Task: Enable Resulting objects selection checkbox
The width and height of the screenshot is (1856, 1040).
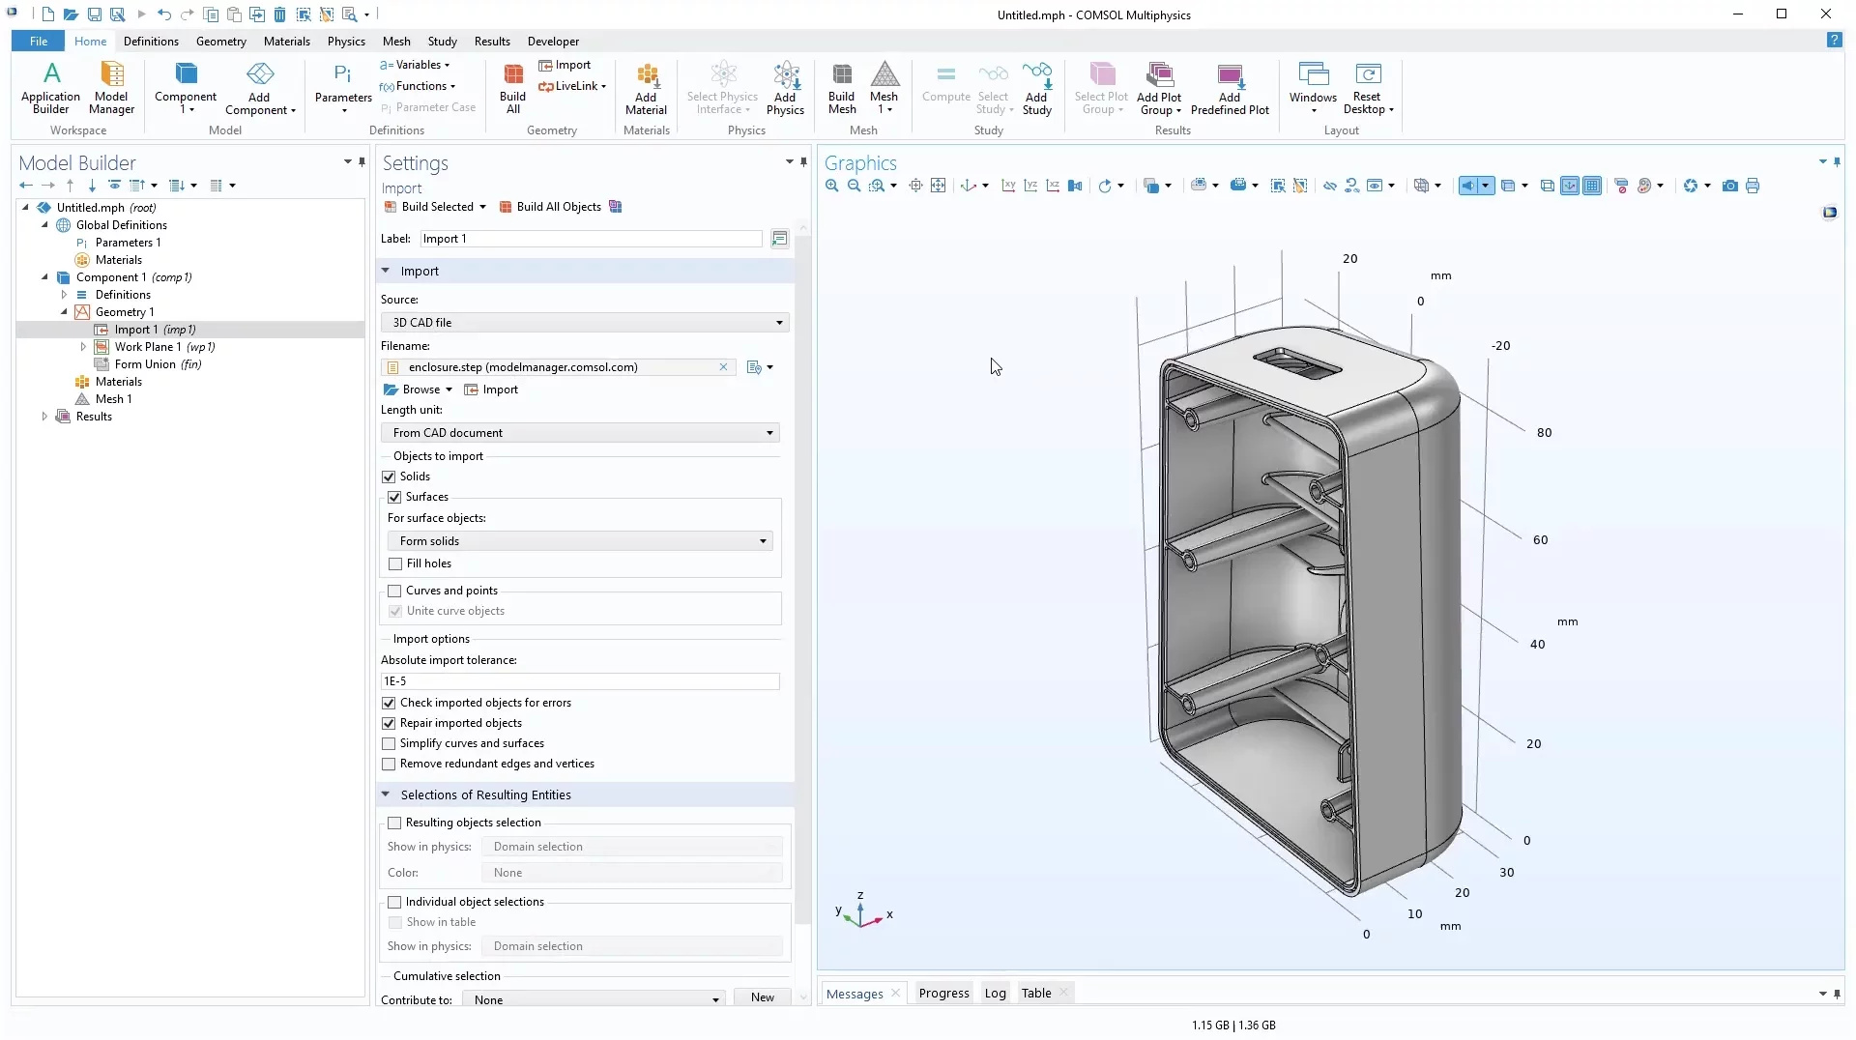Action: 394,823
